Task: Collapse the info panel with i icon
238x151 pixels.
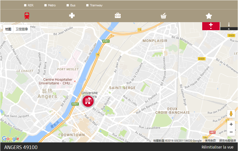Action: click(229, 26)
